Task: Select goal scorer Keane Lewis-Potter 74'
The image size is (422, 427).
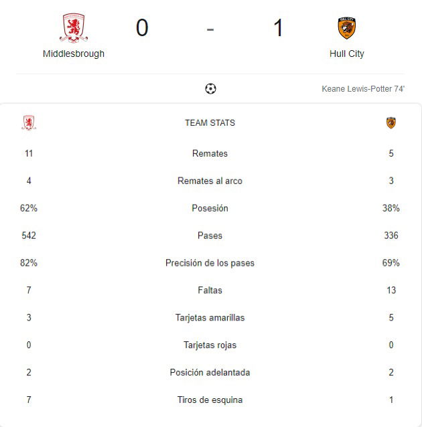Action: [x=363, y=89]
